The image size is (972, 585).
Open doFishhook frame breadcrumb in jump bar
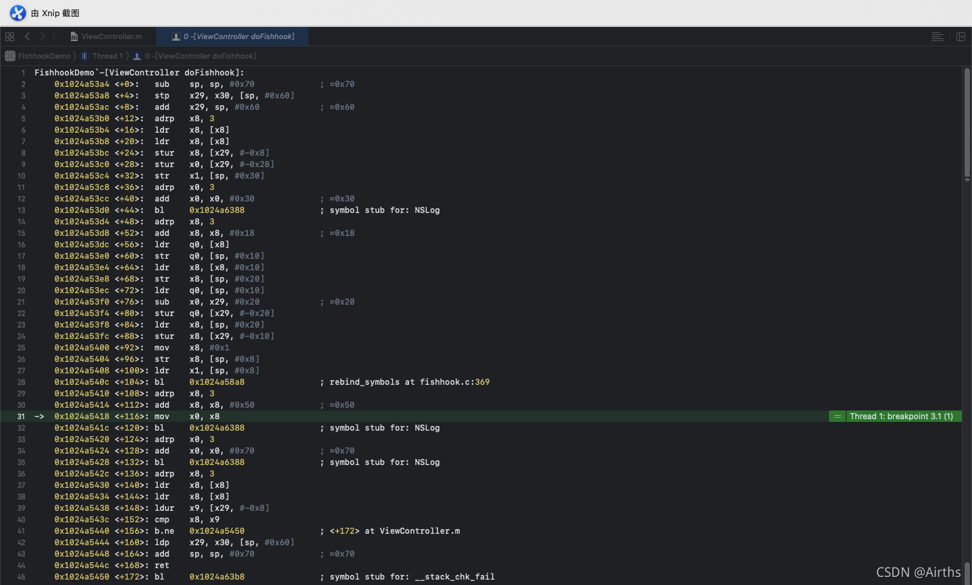click(x=194, y=56)
